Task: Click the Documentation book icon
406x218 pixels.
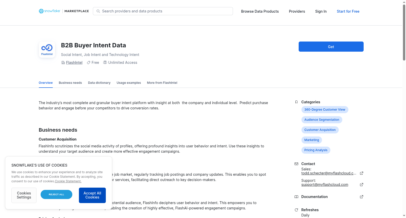Action: click(x=296, y=197)
